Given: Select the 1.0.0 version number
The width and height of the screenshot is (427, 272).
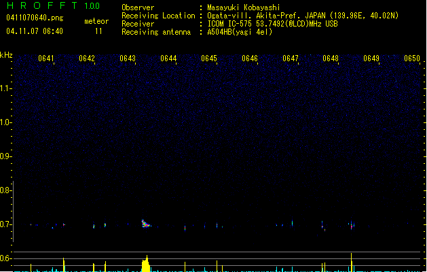Looking at the screenshot, I should click(92, 5).
